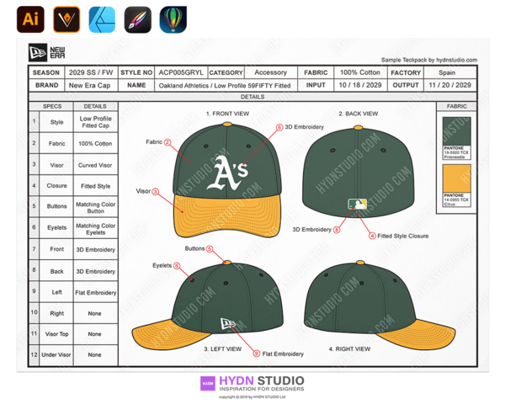Click the '4. RIGHT VIEW' label
The height and width of the screenshot is (404, 505).
coord(349,349)
